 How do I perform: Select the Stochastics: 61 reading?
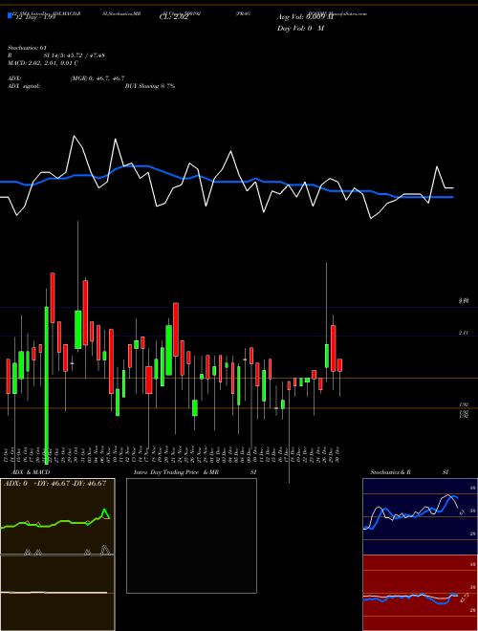point(28,48)
